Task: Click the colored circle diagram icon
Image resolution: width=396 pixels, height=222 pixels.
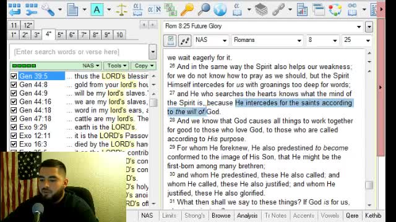Action: click(335, 10)
